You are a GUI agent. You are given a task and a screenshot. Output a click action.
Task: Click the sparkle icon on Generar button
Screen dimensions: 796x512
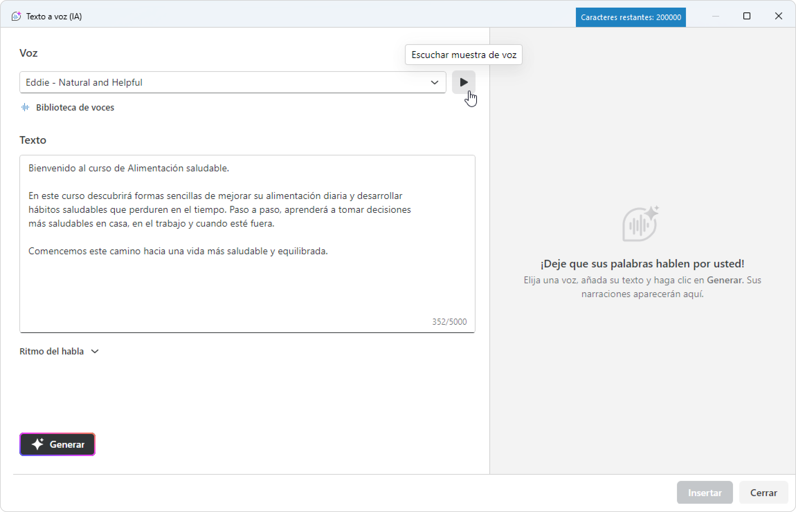38,444
